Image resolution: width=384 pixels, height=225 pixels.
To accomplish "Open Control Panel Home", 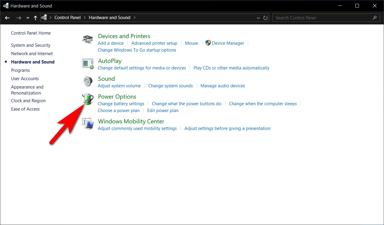I will pos(31,33).
